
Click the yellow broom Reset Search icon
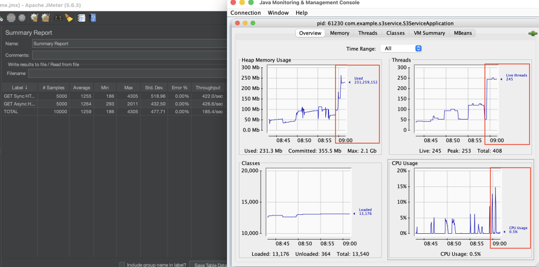(69, 18)
